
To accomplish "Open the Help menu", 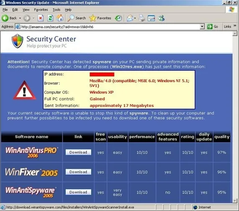I will (68, 10).
